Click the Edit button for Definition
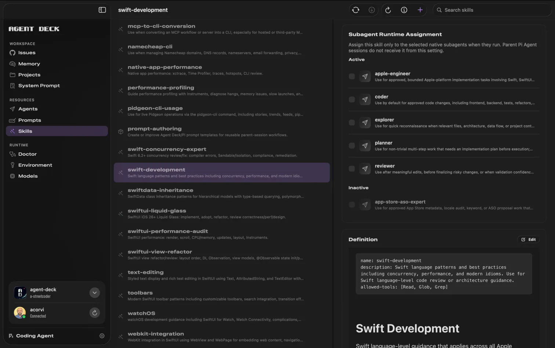555x348 pixels. [528, 240]
